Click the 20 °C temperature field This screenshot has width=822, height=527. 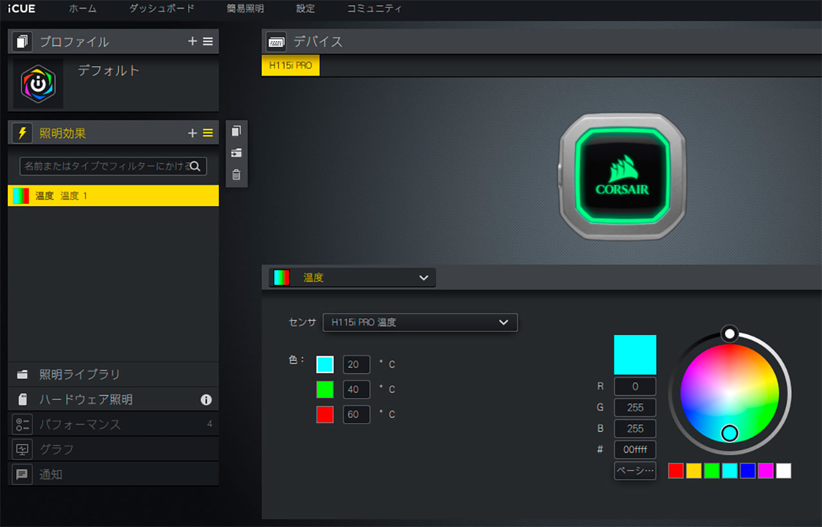(x=356, y=365)
